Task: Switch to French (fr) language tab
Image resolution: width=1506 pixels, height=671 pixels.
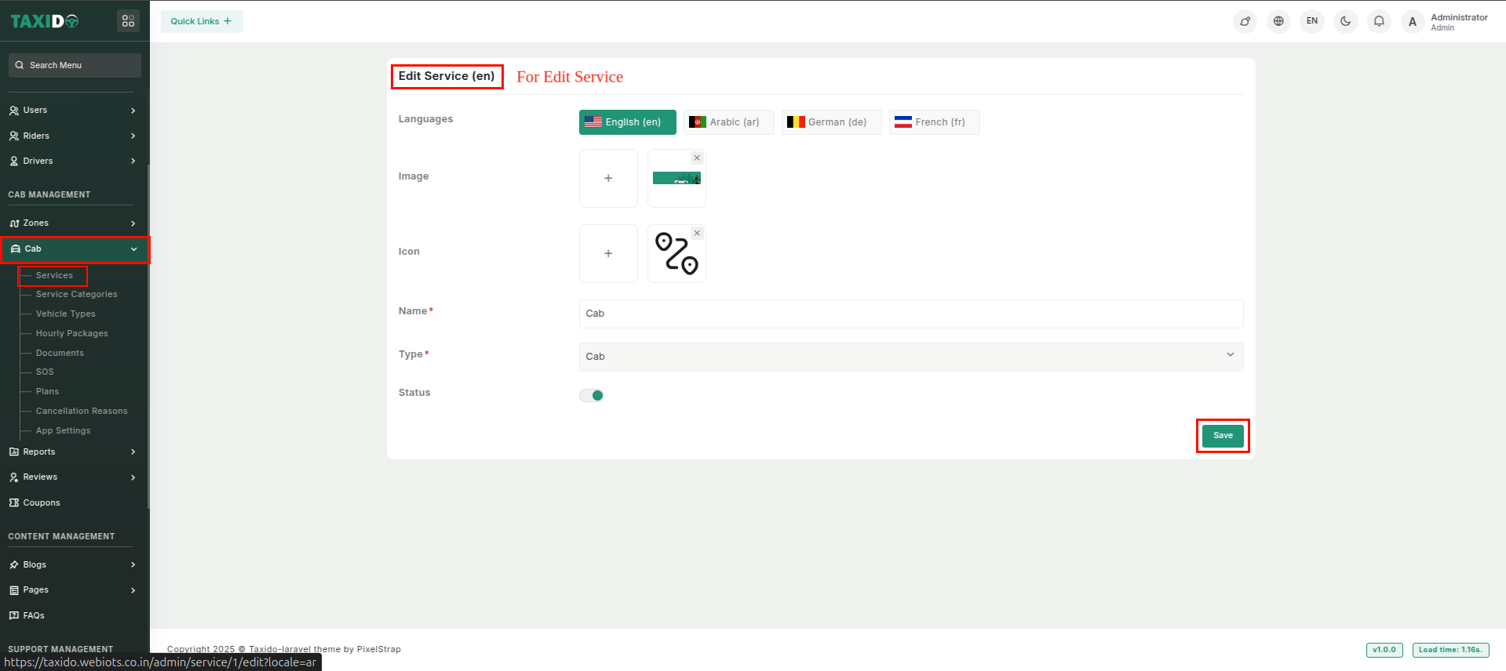Action: (933, 122)
